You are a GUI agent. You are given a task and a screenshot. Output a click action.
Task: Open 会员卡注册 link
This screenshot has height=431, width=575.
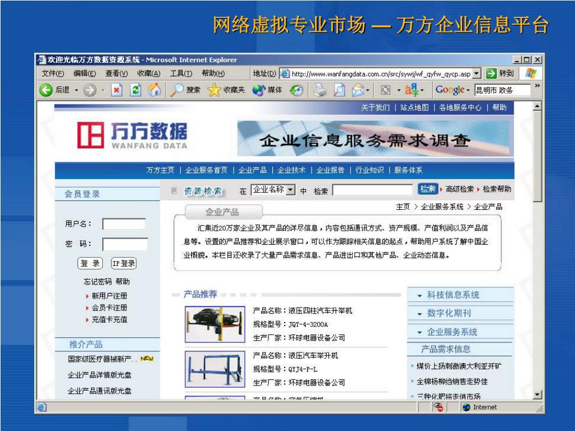(x=109, y=308)
